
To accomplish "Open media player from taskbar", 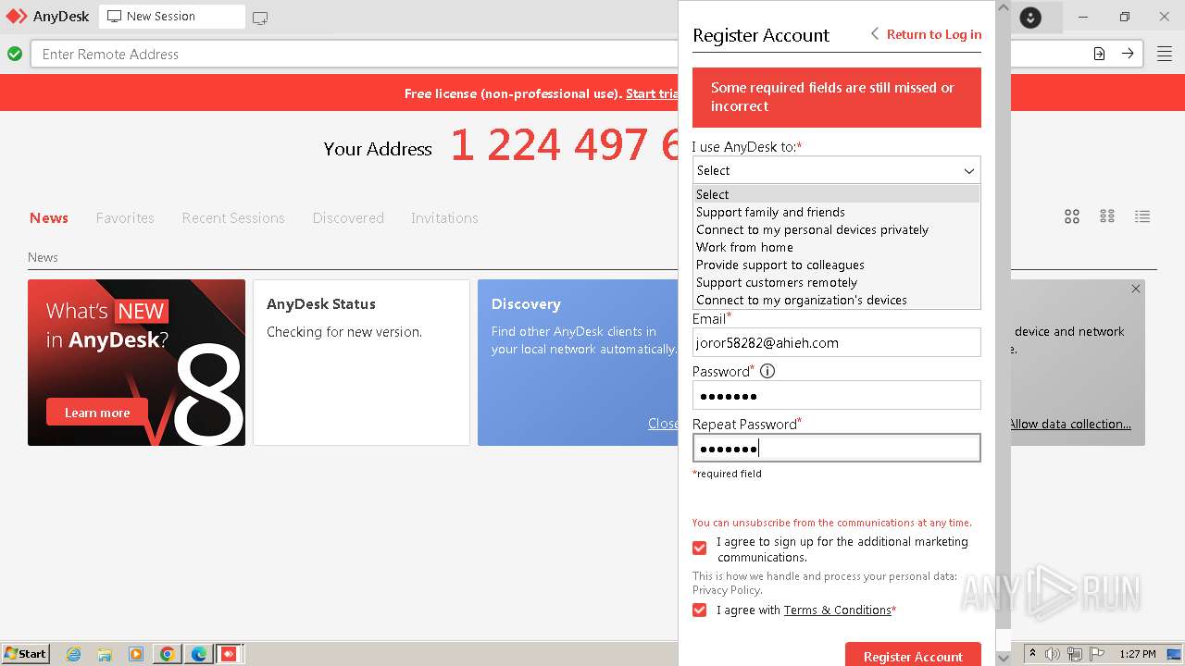I will pyautogui.click(x=136, y=654).
